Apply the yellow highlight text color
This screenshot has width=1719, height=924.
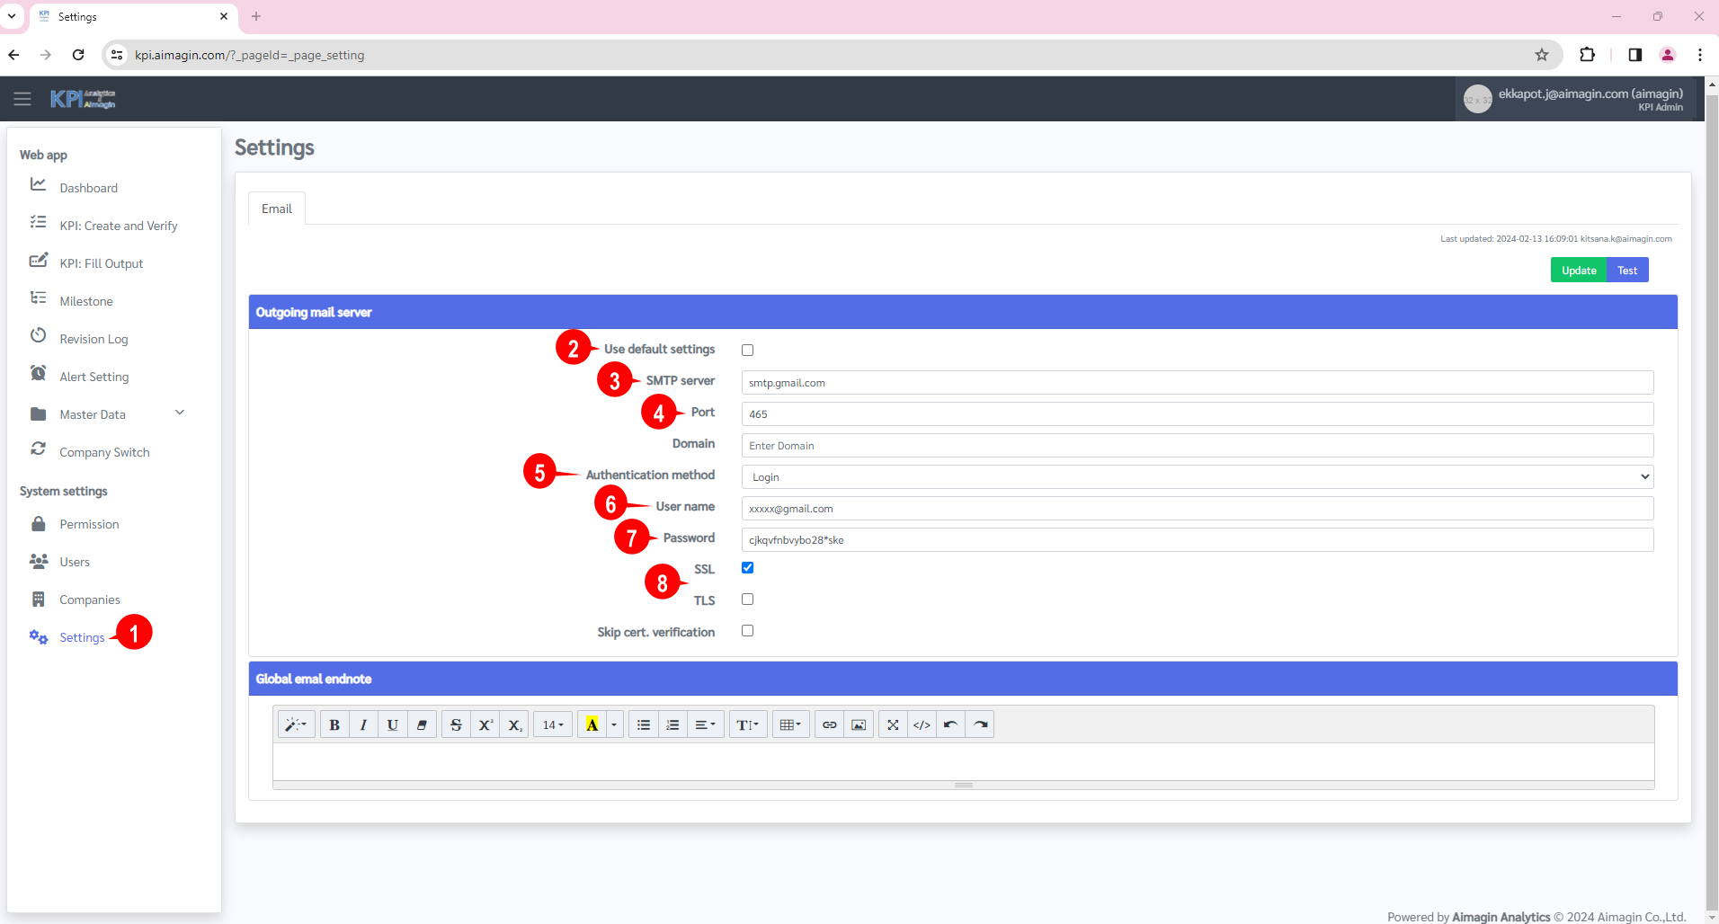[592, 725]
